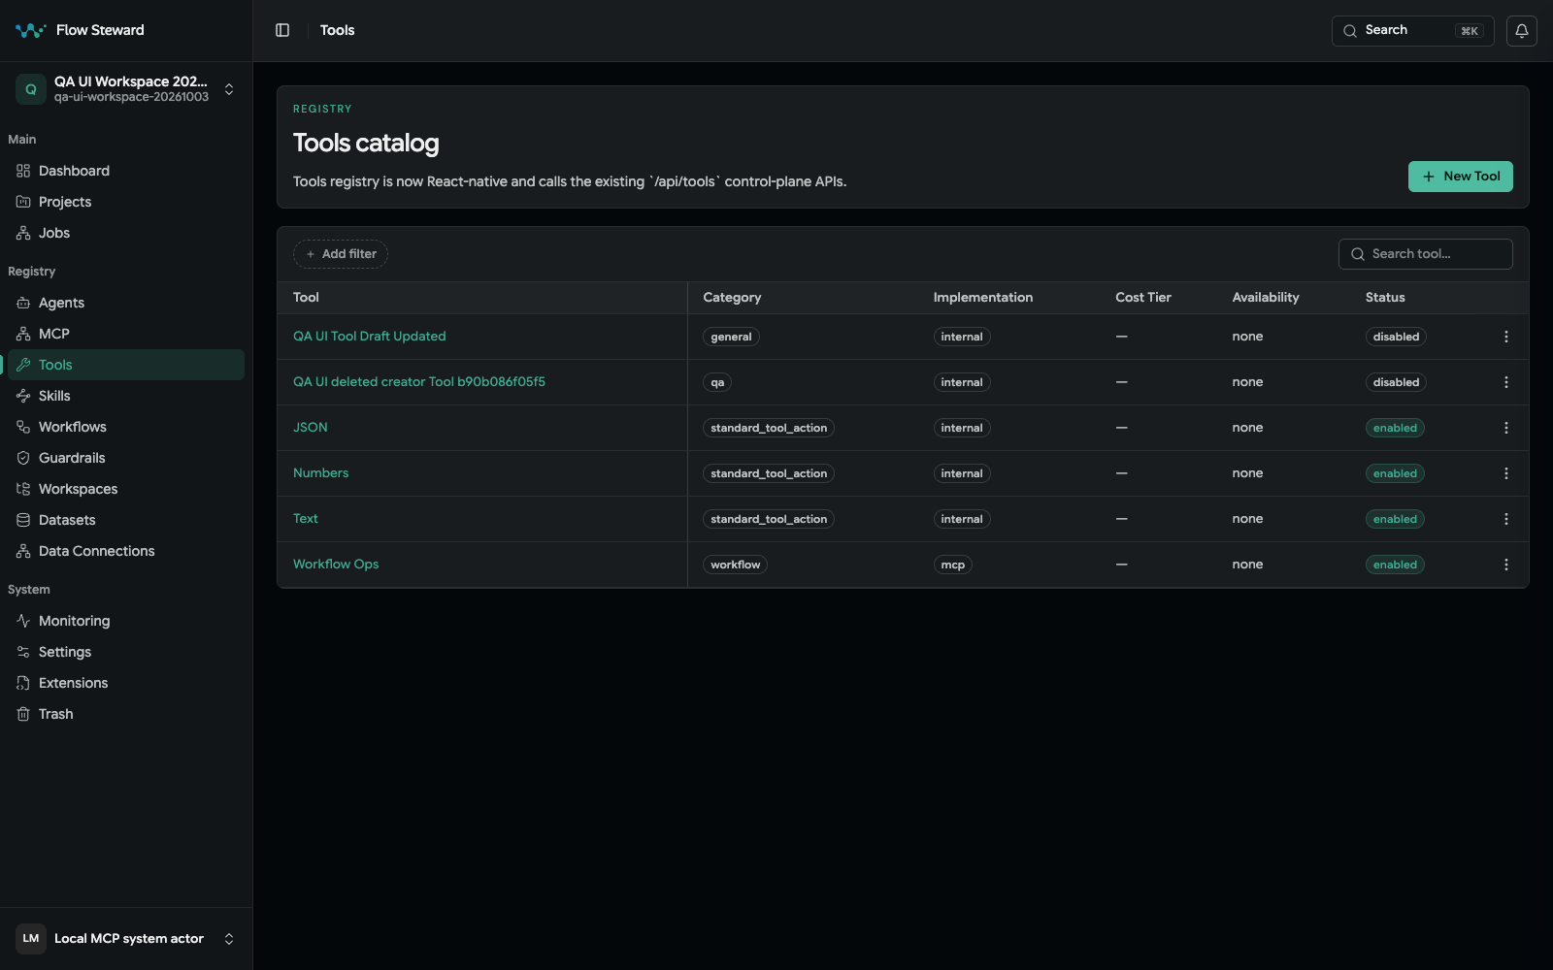Open row actions for Text tool

1506,519
